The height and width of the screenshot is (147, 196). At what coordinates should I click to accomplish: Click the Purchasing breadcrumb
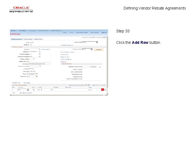[x=32, y=30]
